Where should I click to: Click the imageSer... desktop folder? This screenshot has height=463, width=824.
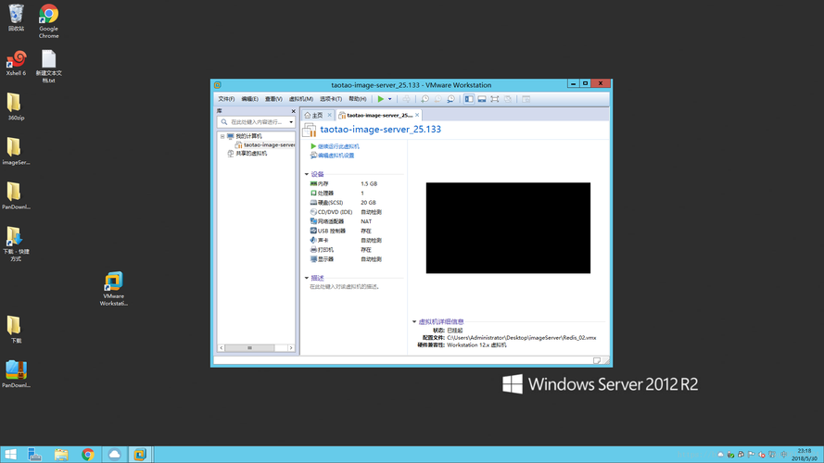[16, 151]
